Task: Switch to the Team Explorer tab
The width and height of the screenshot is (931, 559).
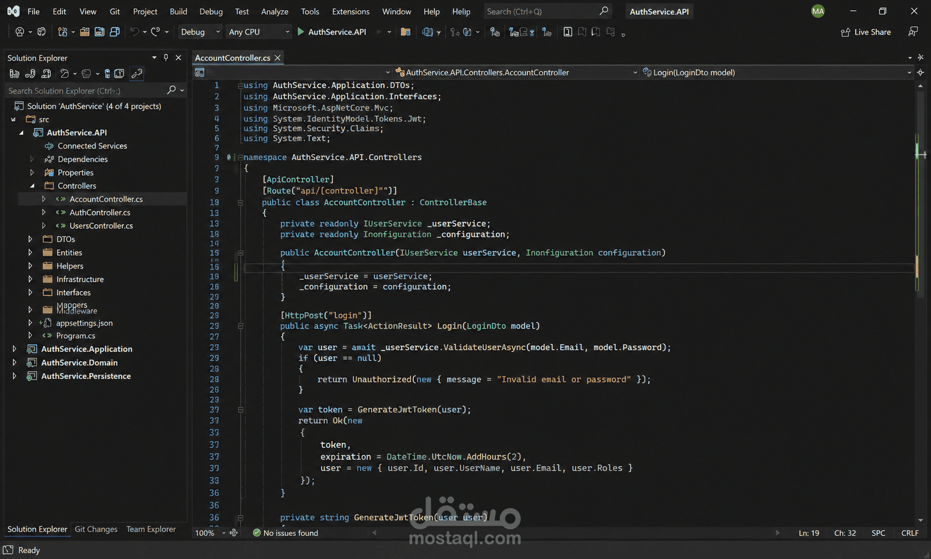Action: pyautogui.click(x=151, y=529)
